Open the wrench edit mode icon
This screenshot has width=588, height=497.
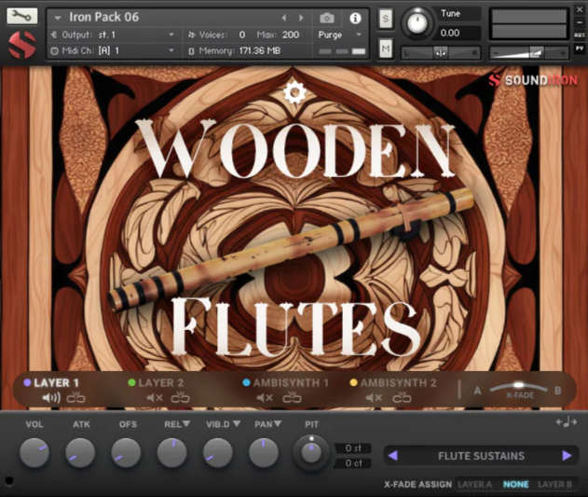pyautogui.click(x=21, y=16)
